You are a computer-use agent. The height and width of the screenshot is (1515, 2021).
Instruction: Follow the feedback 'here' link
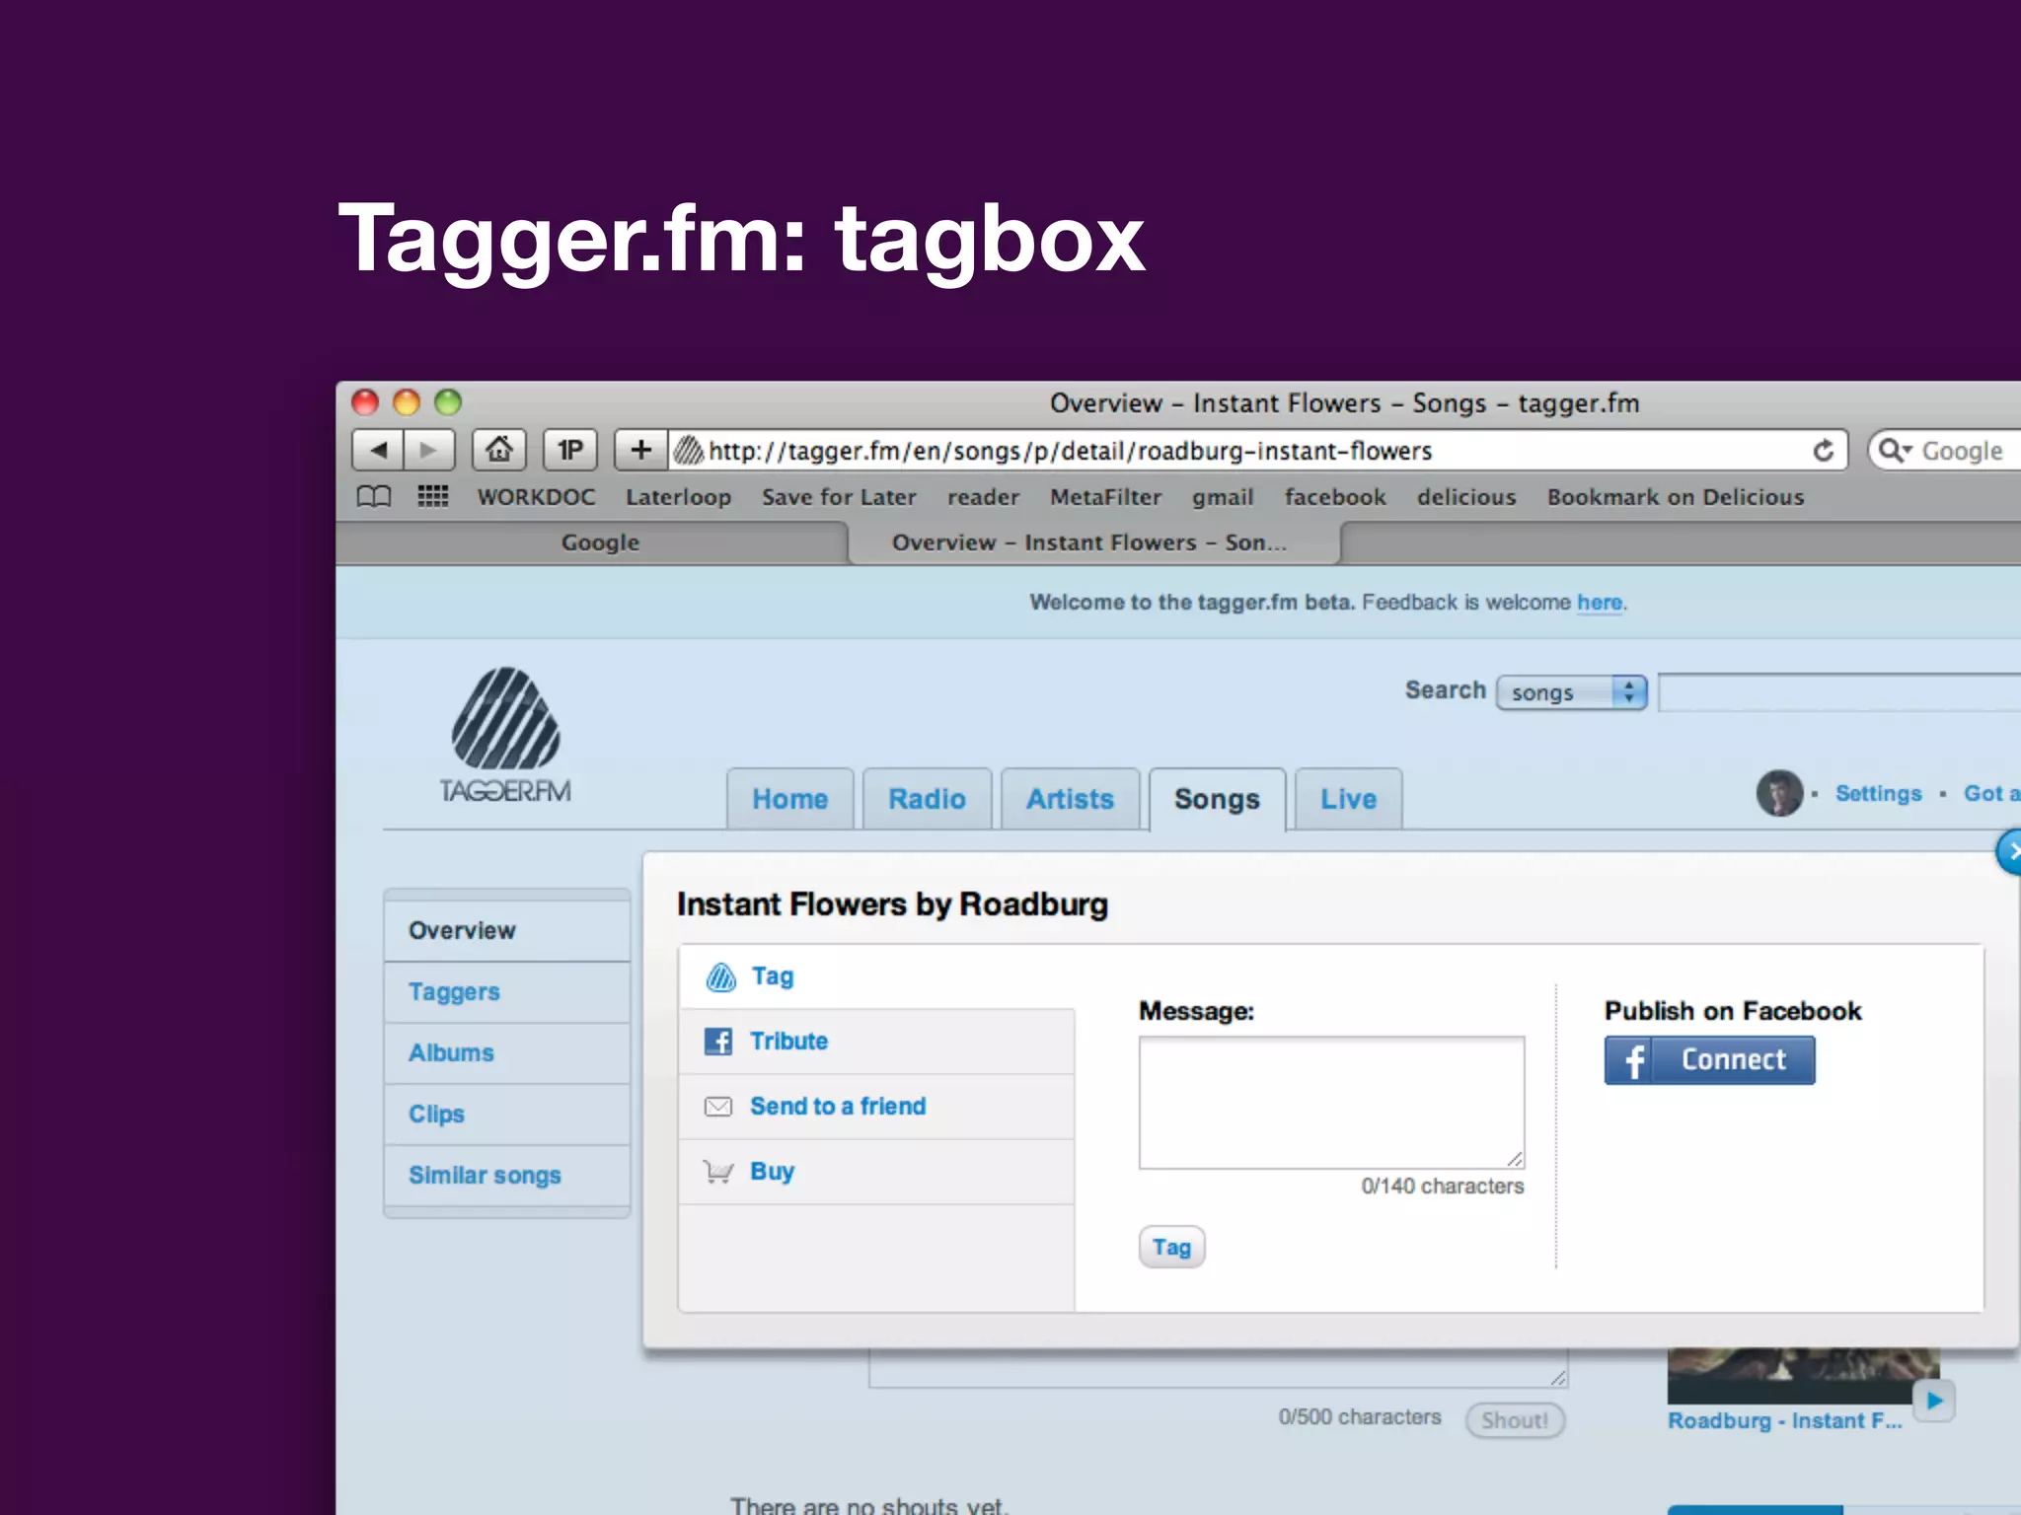pyautogui.click(x=1600, y=603)
